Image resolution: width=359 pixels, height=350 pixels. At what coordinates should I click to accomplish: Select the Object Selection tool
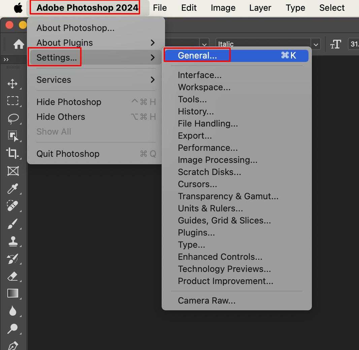[x=13, y=136]
